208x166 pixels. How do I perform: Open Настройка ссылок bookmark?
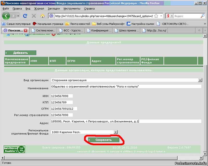point(140,24)
